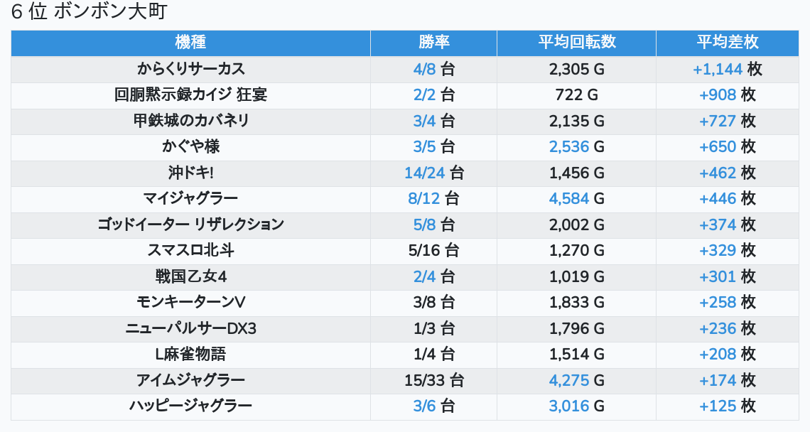Viewport: 810px width, 432px height.
Task: Click マイジャグラー 4,584 average spins link
Action: [569, 199]
